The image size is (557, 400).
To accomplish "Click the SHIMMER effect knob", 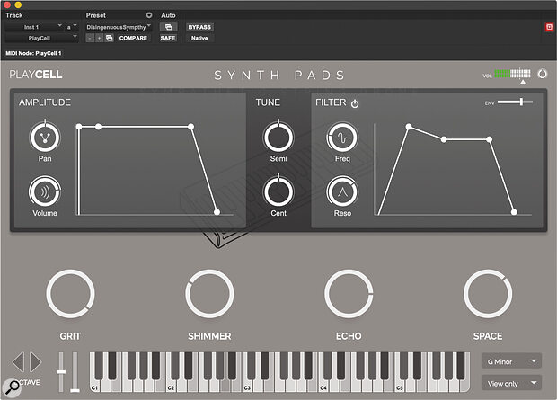I will coord(209,294).
